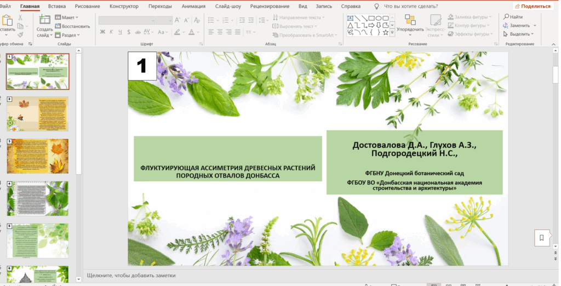Image resolution: width=561 pixels, height=286 pixels.
Task: Decrease font size with the smaller A icon
Action: [186, 20]
